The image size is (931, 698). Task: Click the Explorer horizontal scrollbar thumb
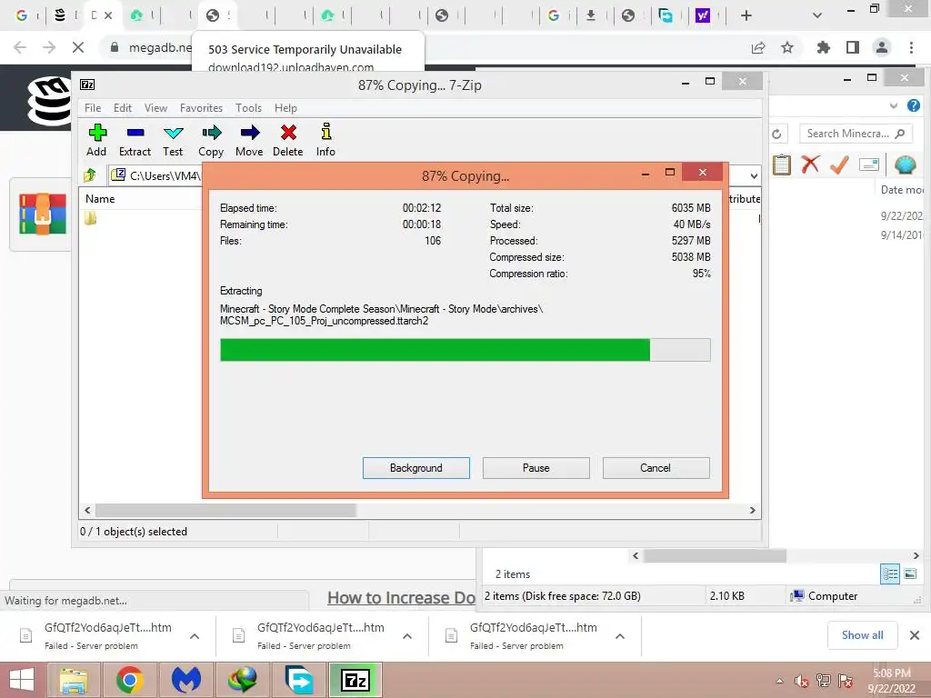click(x=715, y=556)
